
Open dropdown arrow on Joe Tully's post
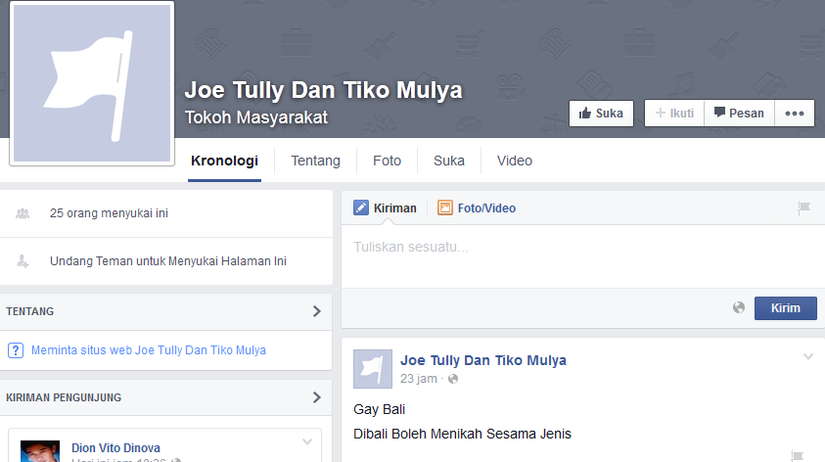coord(808,356)
